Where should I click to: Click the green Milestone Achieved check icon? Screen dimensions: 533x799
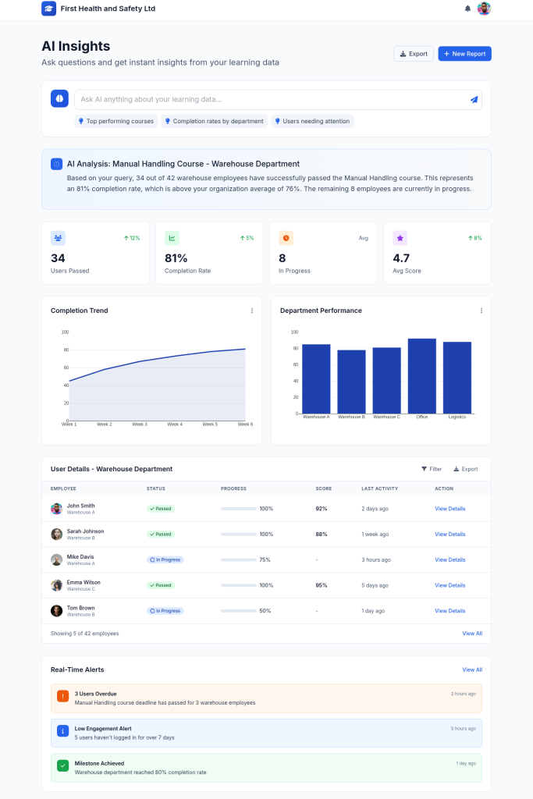(62, 766)
